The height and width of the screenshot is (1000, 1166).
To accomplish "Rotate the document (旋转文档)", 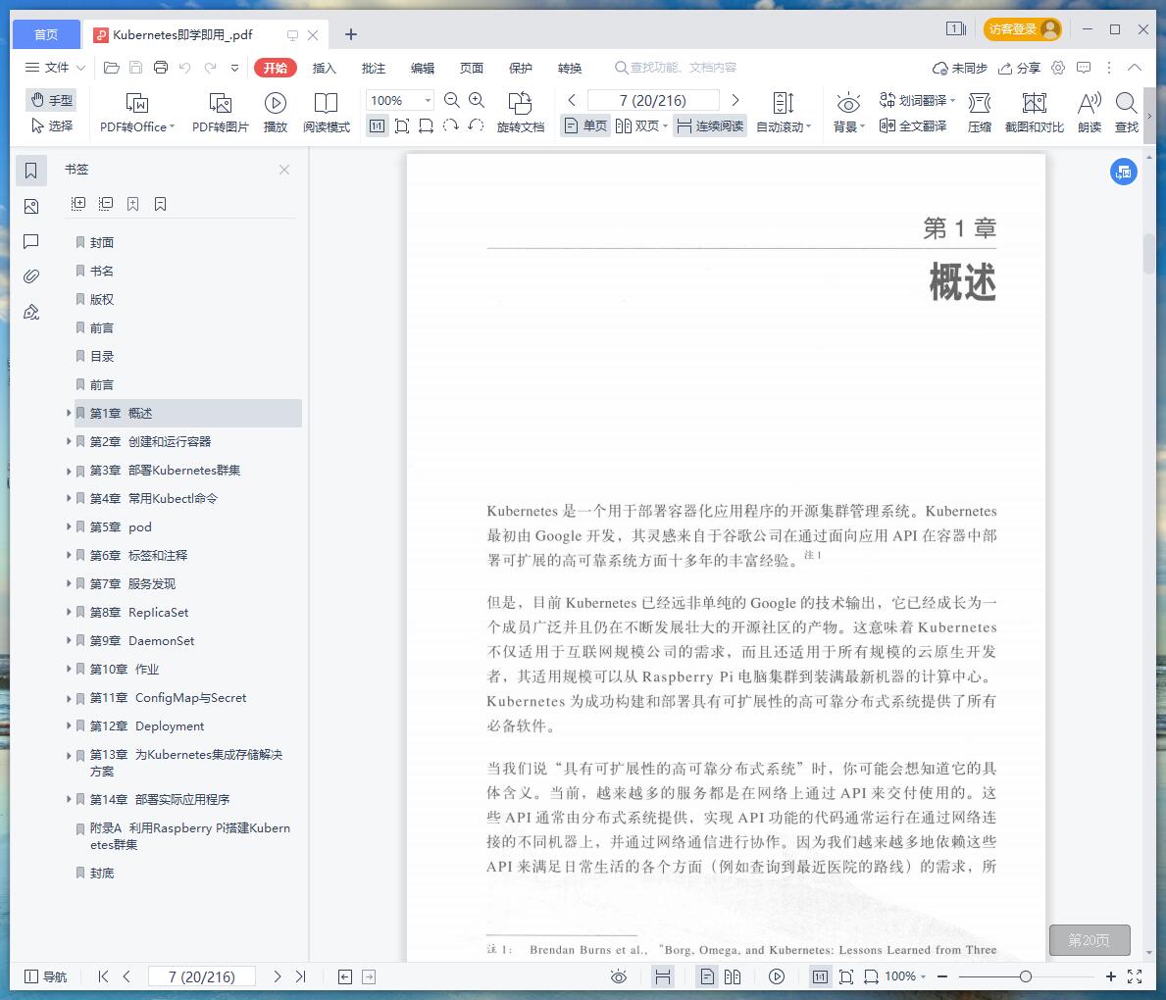I will pyautogui.click(x=521, y=113).
